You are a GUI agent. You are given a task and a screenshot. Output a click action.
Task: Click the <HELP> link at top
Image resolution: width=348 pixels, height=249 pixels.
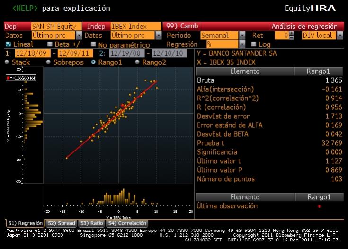pyautogui.click(x=25, y=8)
